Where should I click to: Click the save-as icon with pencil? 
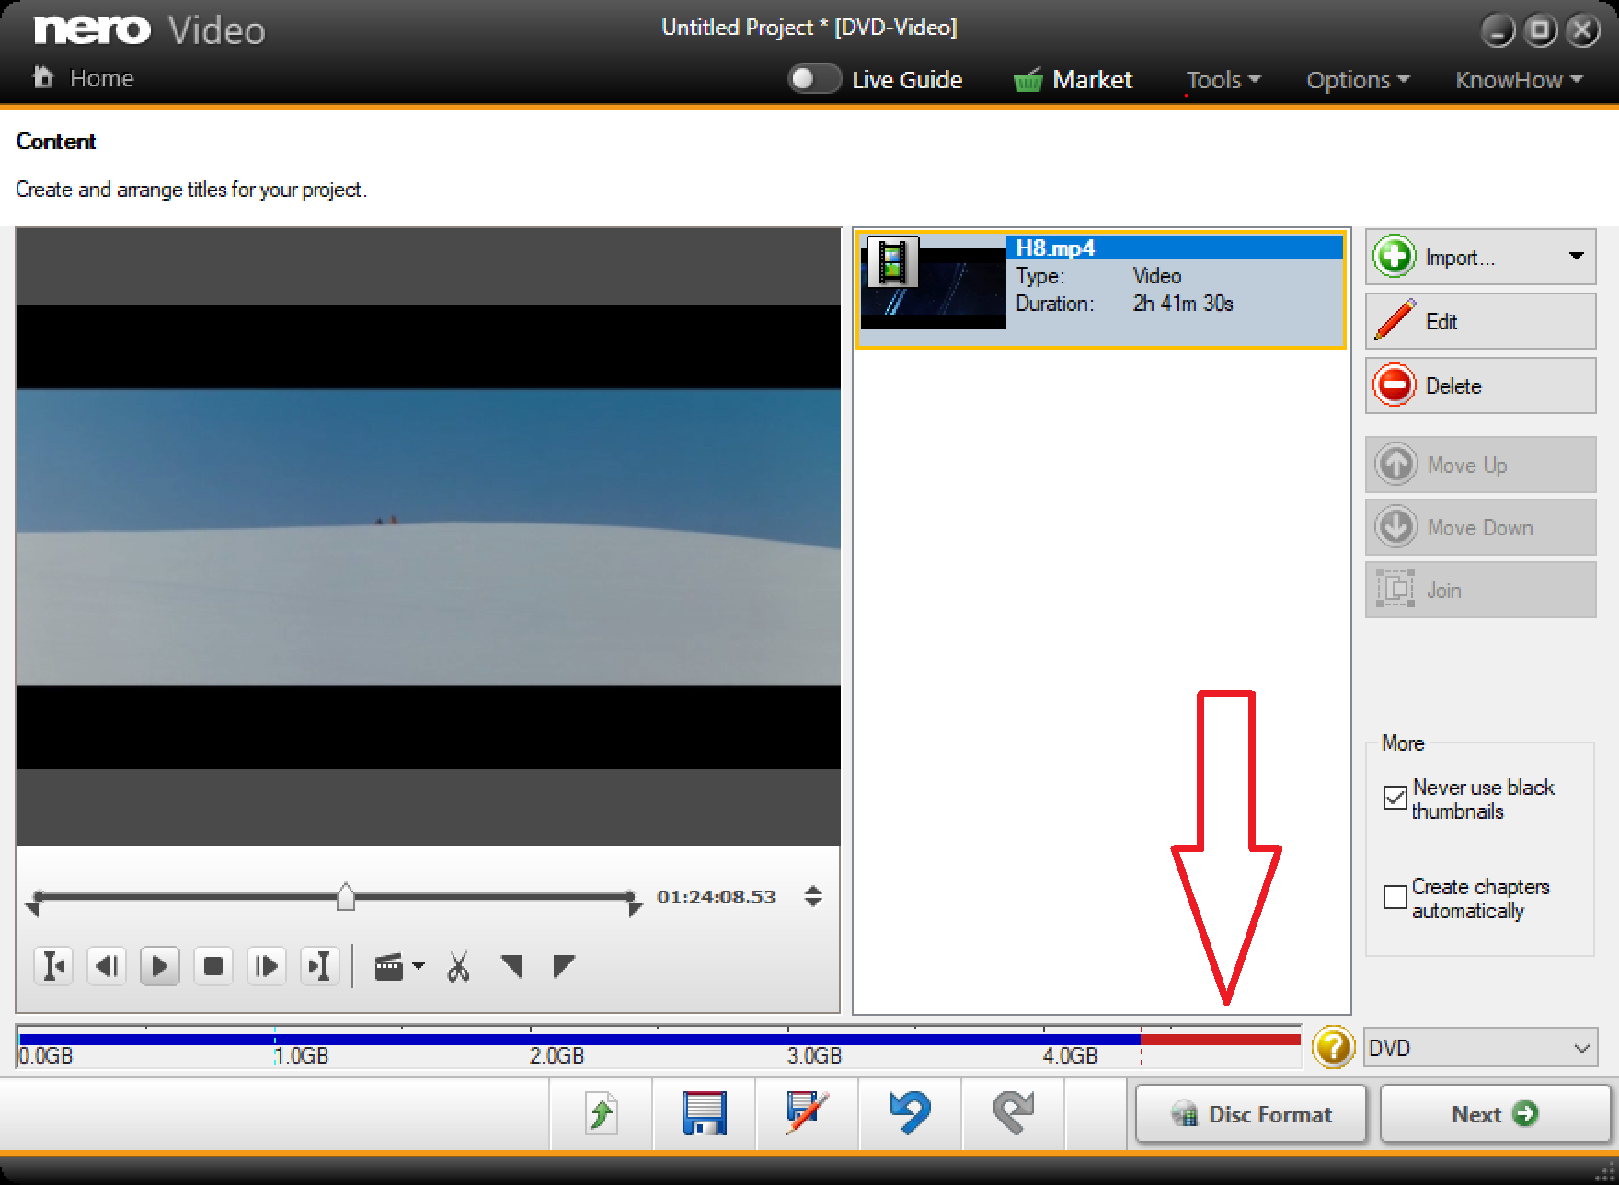point(808,1111)
